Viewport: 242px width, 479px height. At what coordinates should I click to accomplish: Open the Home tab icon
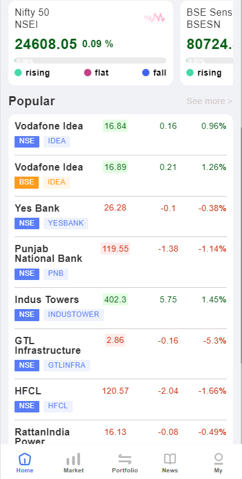tap(24, 459)
